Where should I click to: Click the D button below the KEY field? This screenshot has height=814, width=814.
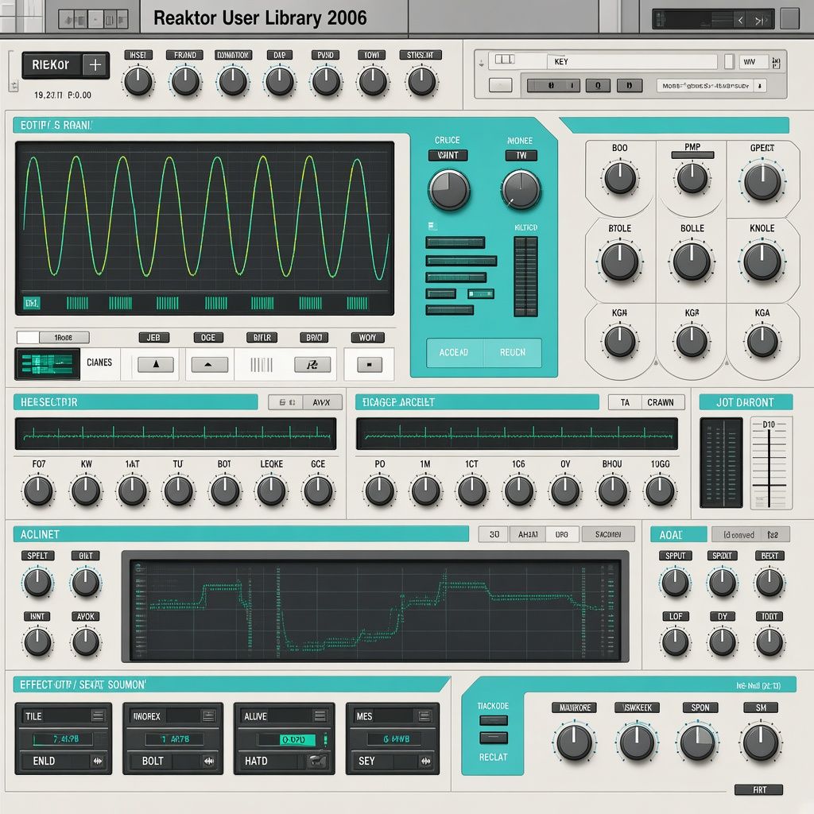[630, 86]
